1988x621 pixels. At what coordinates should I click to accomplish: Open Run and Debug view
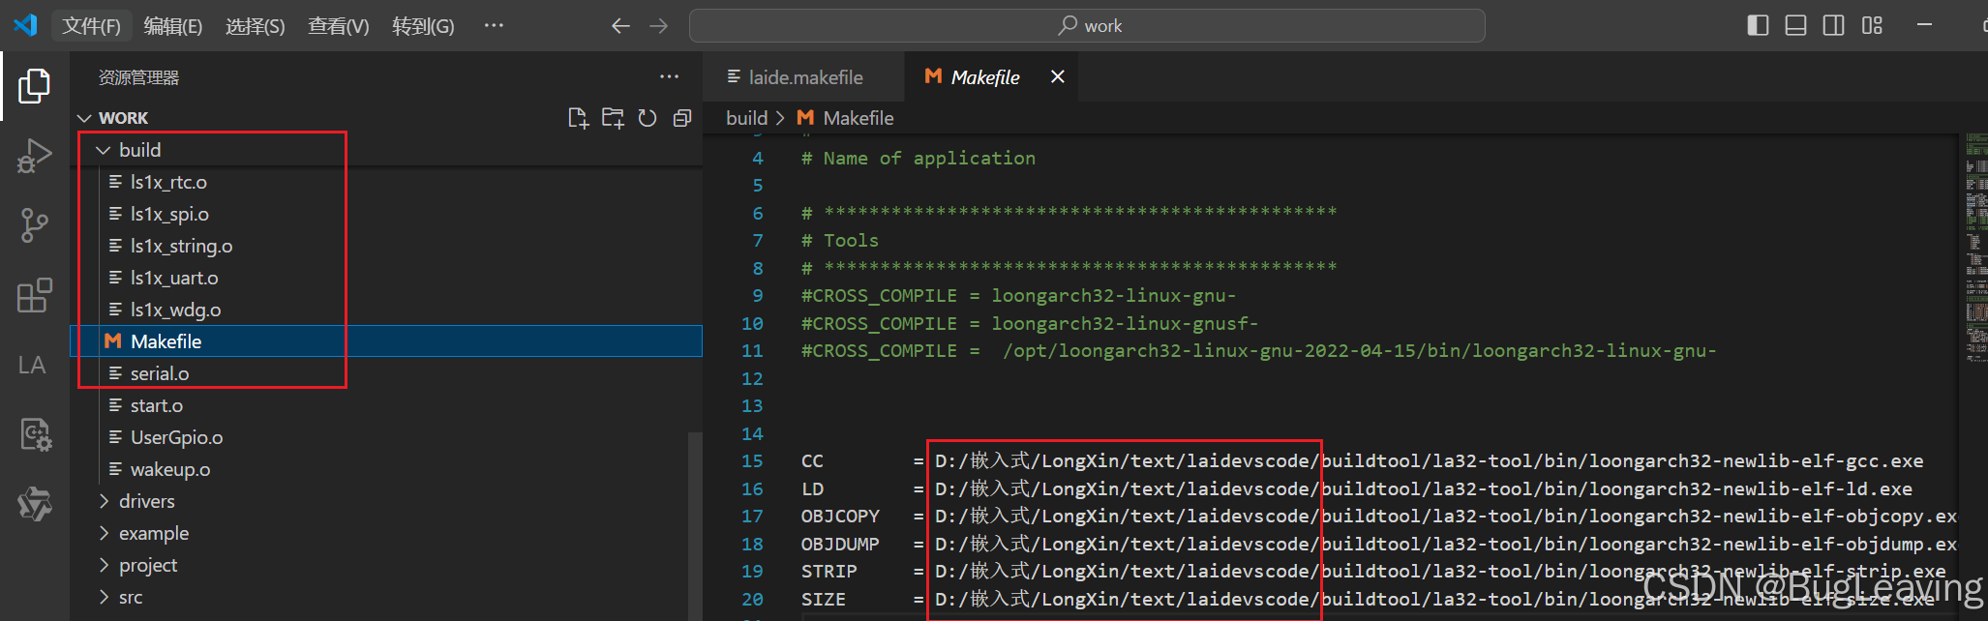(x=34, y=156)
